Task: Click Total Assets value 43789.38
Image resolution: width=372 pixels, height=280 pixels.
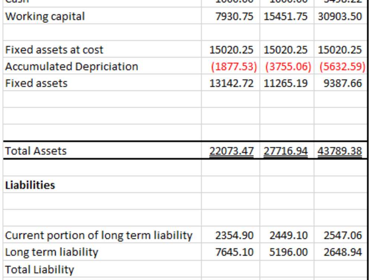Action: click(340, 151)
